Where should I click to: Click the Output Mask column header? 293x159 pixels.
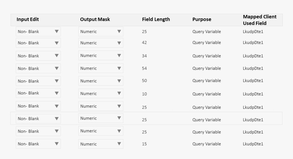click(95, 19)
